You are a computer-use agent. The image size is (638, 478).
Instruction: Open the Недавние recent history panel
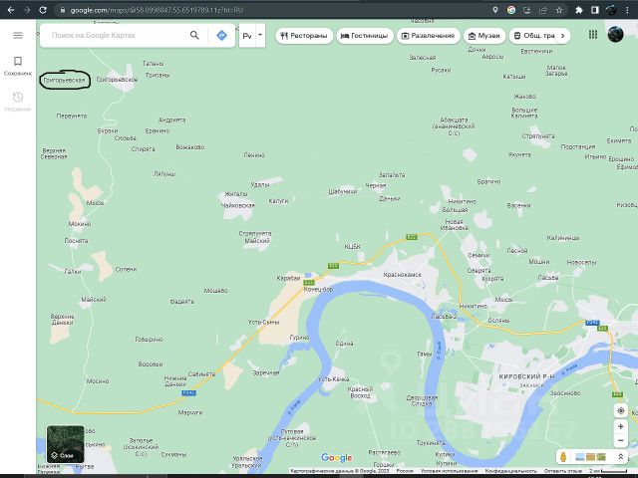17,102
